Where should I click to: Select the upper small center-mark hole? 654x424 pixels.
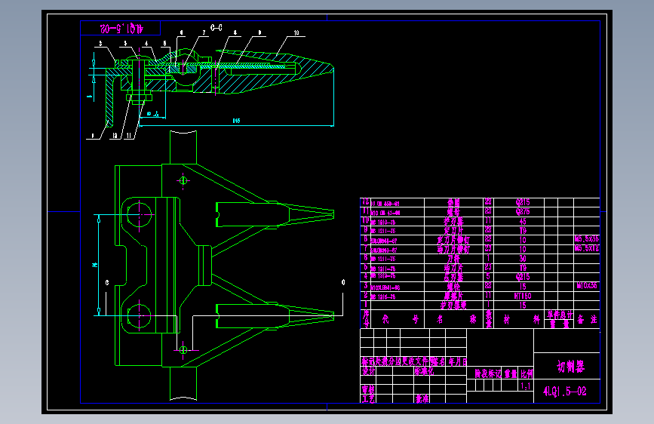click(183, 181)
